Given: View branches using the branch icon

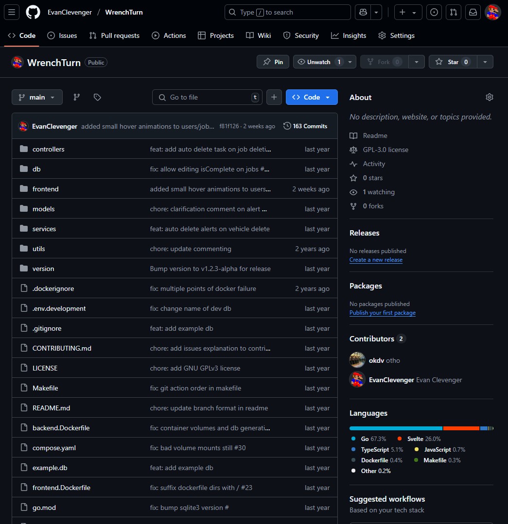Looking at the screenshot, I should click(76, 97).
